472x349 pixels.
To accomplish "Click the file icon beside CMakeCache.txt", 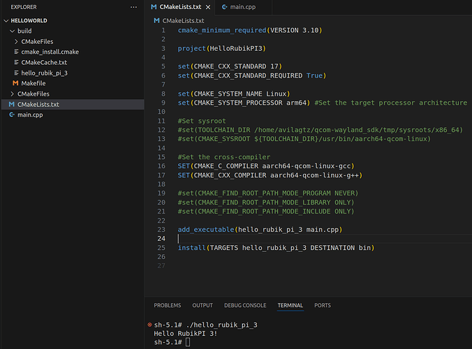I will (x=16, y=62).
